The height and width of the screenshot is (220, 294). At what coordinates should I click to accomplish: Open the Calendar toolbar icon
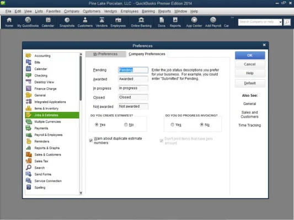pos(48,22)
